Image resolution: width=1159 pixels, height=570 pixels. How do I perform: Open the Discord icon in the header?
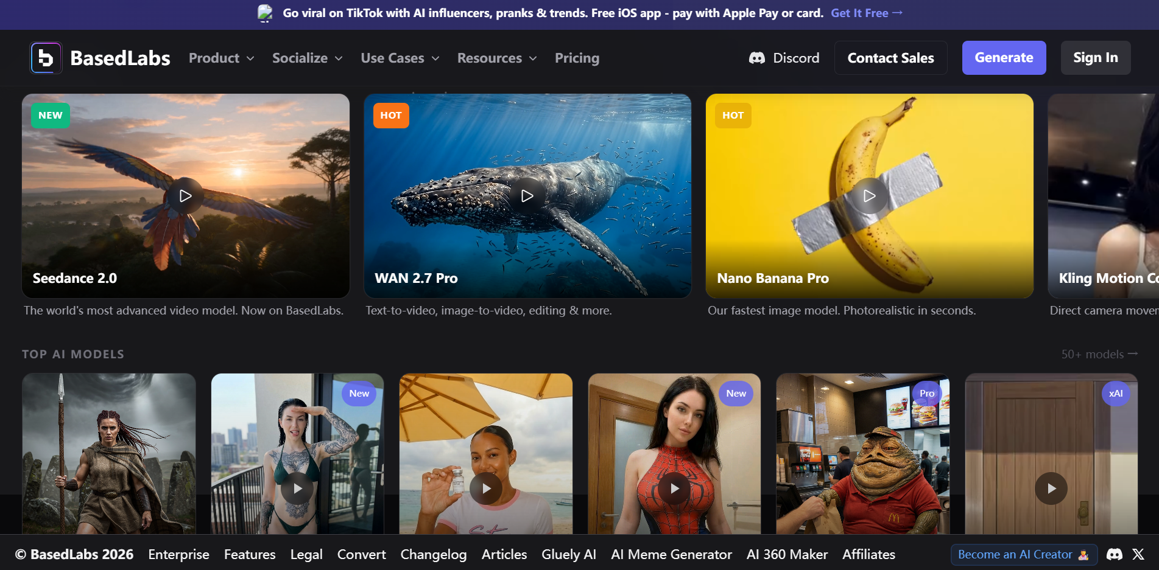tap(757, 58)
